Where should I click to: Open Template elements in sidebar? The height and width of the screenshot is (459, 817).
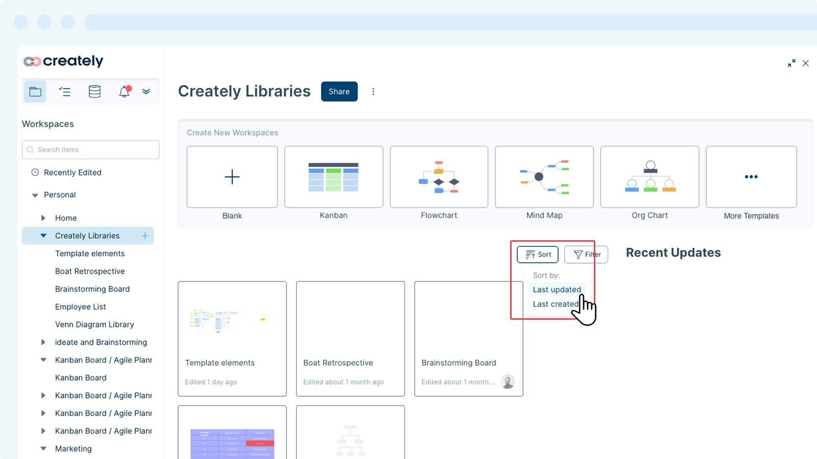(90, 253)
